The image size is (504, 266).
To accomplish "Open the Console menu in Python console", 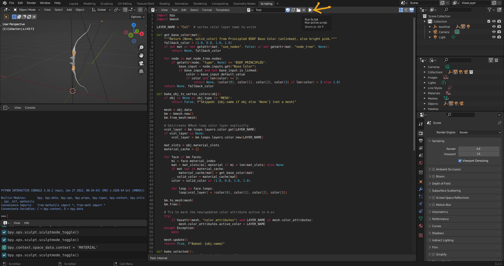I will point(30,108).
